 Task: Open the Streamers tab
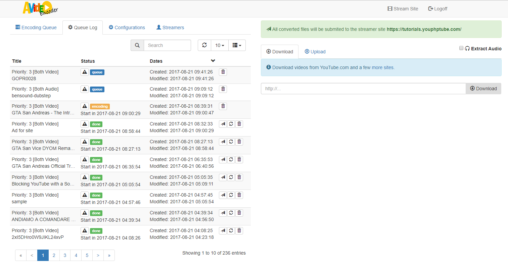pos(170,28)
